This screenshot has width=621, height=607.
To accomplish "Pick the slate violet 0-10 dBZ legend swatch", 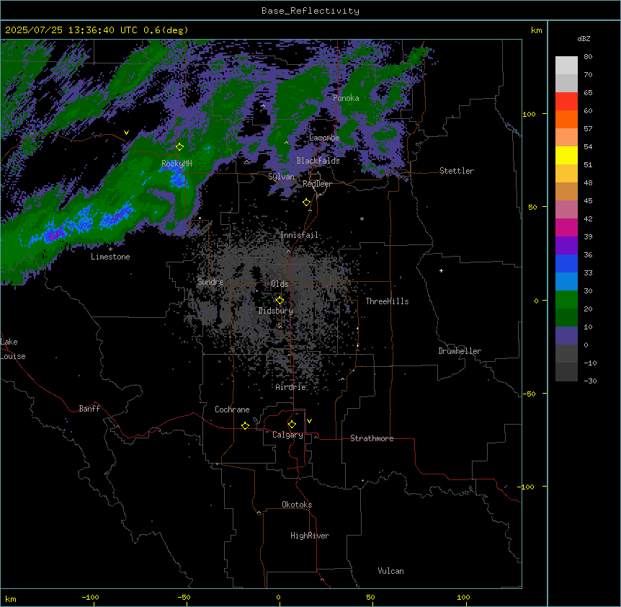I will pos(566,336).
